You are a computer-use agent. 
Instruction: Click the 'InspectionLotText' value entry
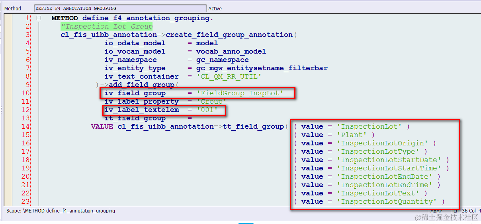360,193
